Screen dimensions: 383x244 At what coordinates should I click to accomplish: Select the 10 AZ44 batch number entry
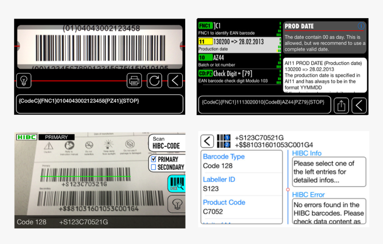pos(240,61)
